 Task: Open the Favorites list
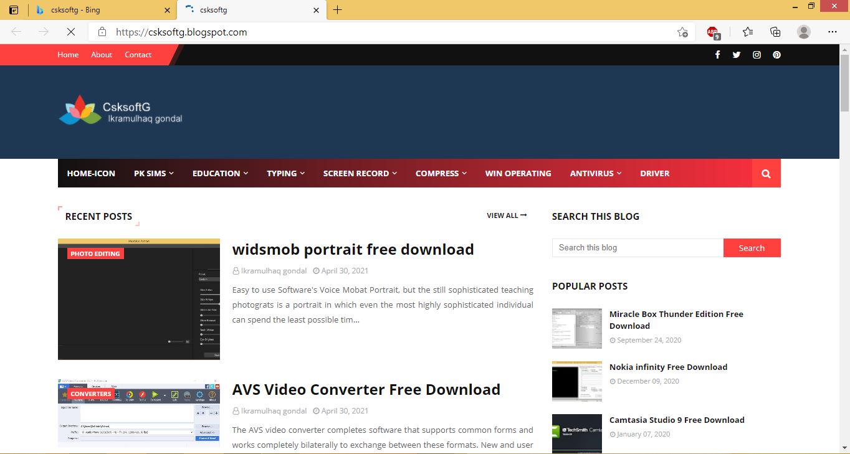click(748, 32)
